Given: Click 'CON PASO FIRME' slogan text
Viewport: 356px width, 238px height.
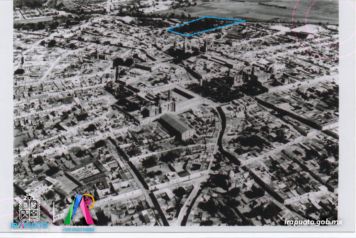Looking at the screenshot, I should coord(79,230).
